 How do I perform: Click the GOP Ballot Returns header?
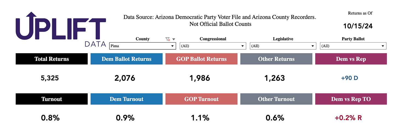pyautogui.click(x=201, y=59)
